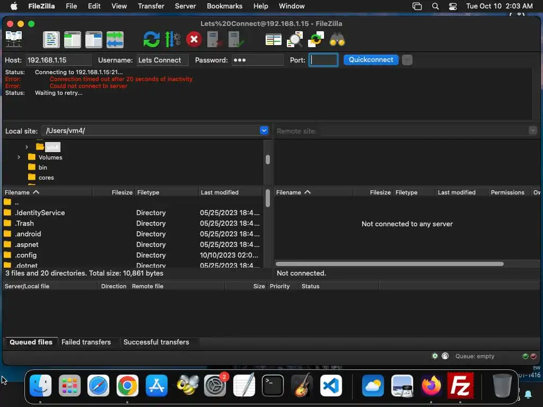This screenshot has width=543, height=407.
Task: Select the .Trash directory row
Action: (x=132, y=223)
